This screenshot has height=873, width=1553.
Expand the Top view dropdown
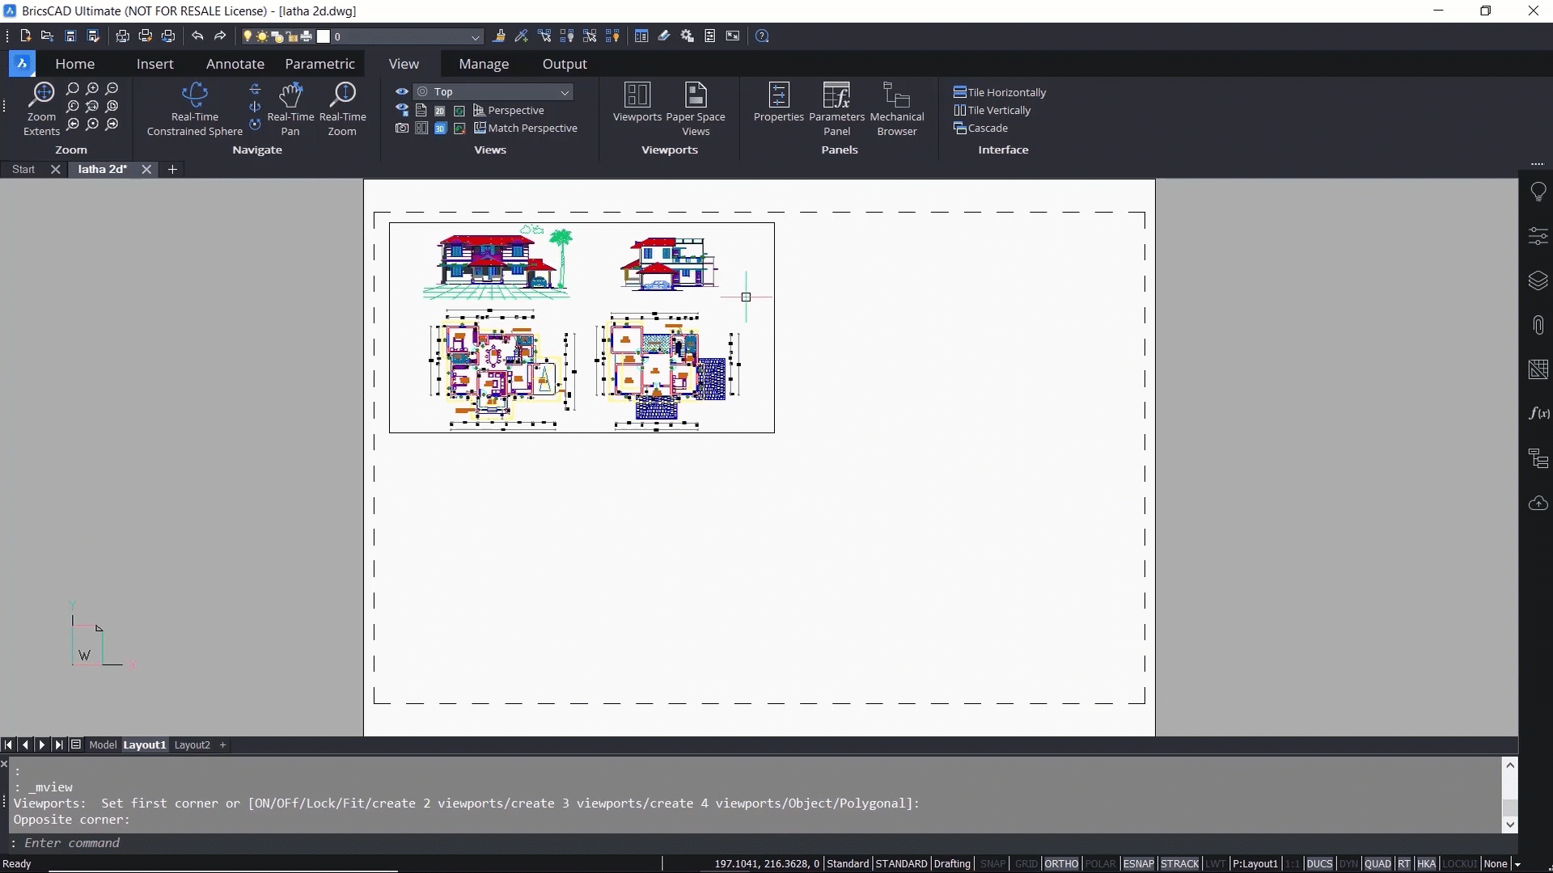(565, 92)
